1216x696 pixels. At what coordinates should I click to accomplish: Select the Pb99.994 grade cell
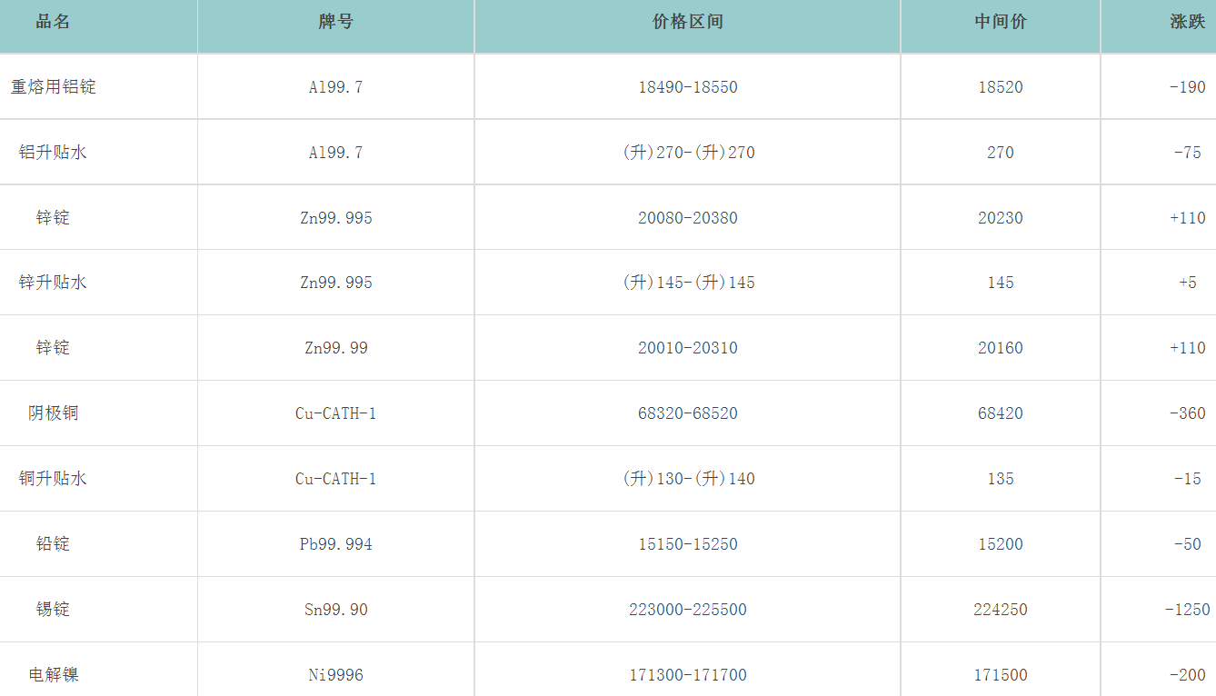coord(335,544)
